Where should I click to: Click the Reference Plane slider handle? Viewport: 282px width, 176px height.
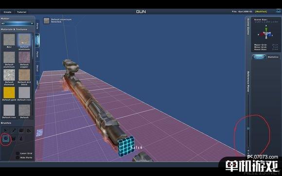[x=248, y=129]
